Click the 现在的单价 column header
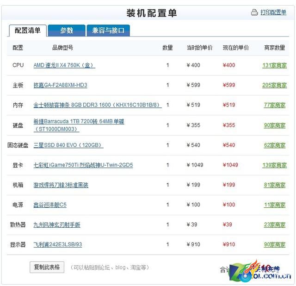The height and width of the screenshot is (286, 296). 236,48
